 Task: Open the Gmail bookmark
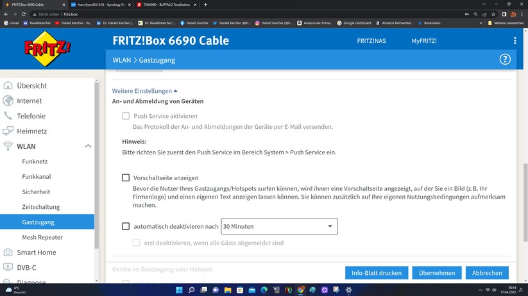[12, 23]
